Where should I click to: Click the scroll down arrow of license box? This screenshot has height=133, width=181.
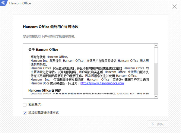click(156, 97)
